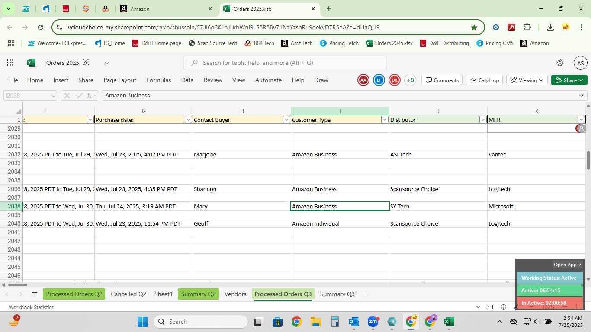Open the Chrome extensions puzzle icon

point(527,27)
